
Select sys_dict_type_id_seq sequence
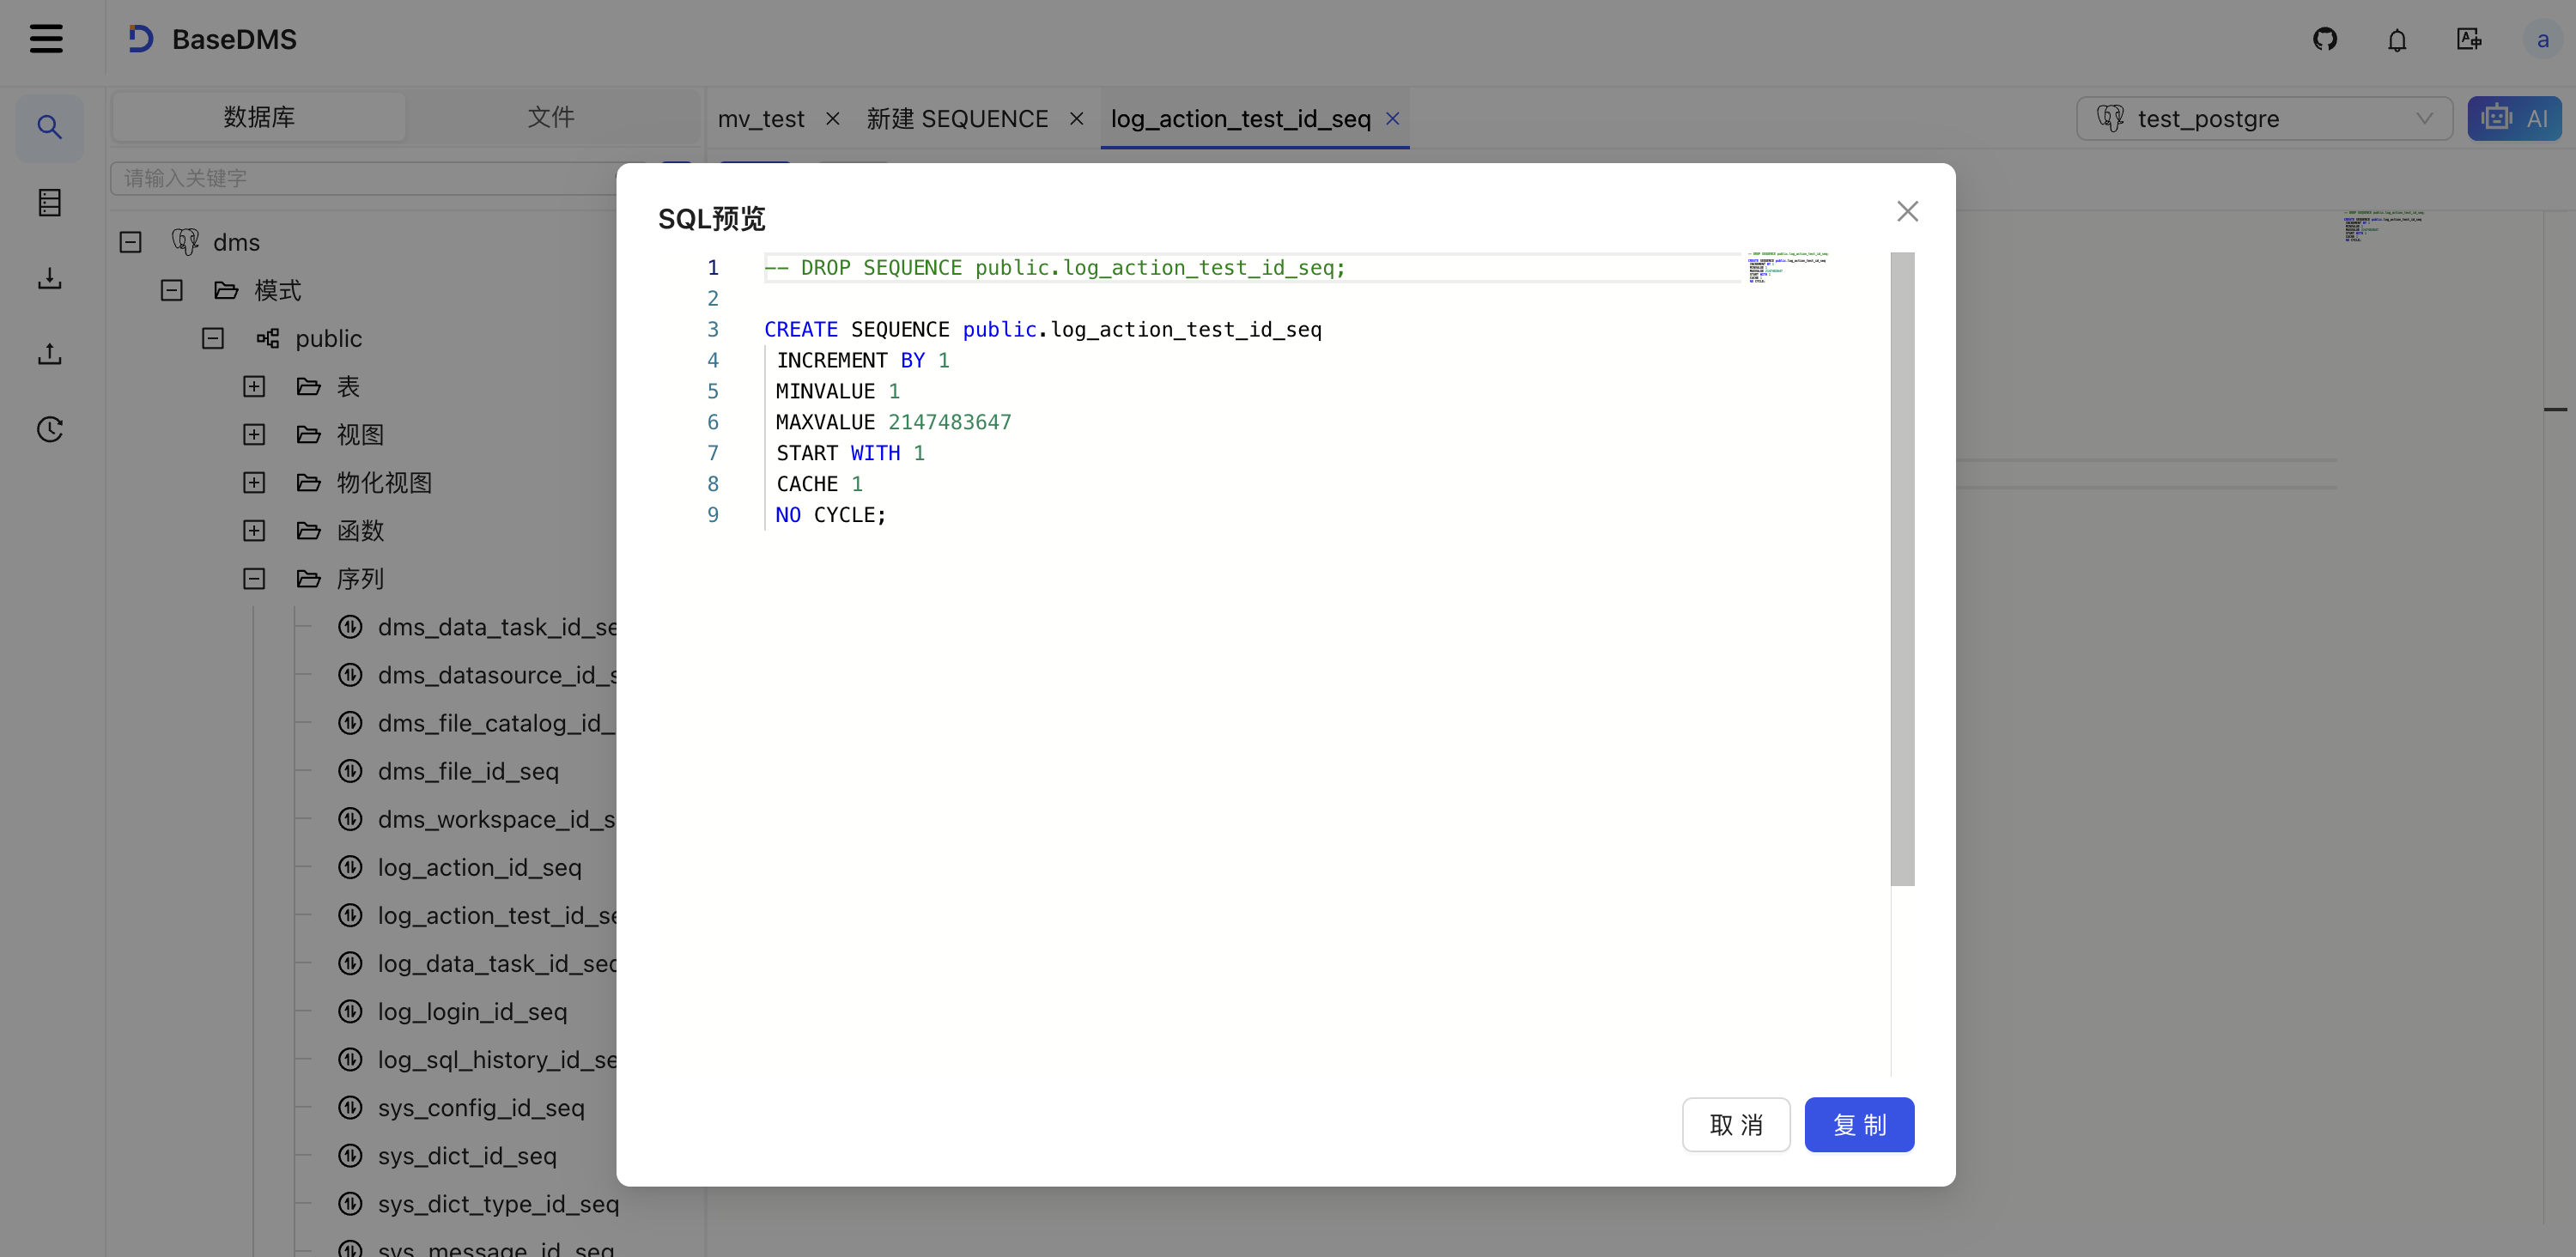pyautogui.click(x=498, y=1203)
